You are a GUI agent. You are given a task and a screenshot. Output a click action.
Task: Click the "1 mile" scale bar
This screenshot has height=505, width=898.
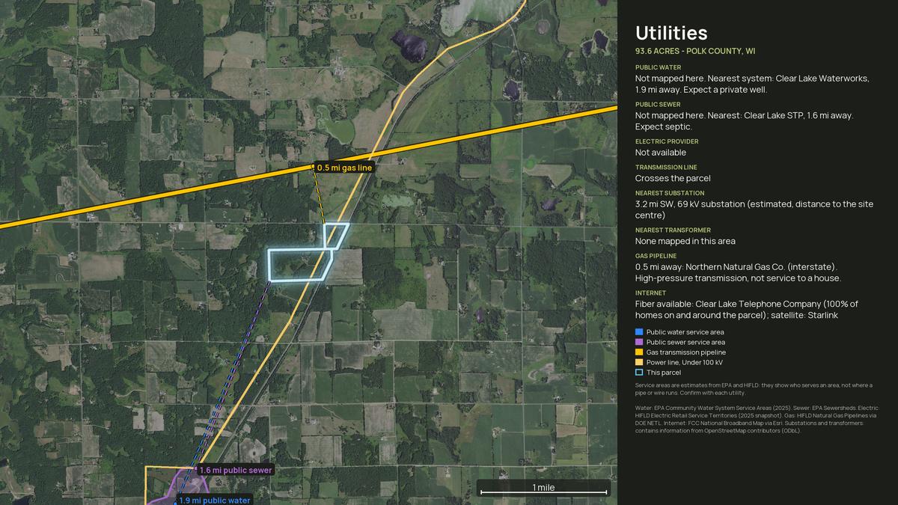[x=543, y=489]
